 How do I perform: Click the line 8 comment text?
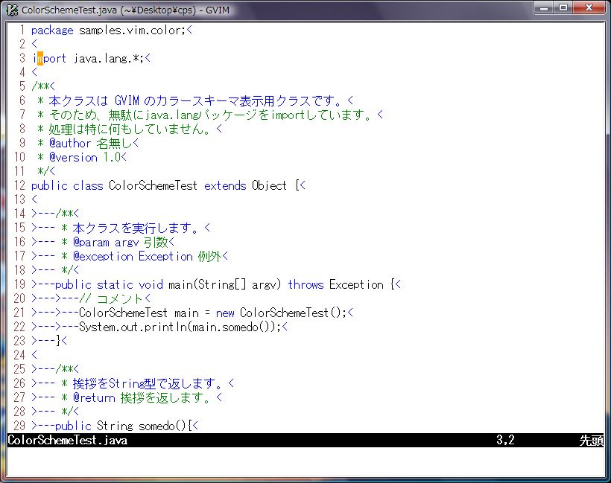(130, 129)
